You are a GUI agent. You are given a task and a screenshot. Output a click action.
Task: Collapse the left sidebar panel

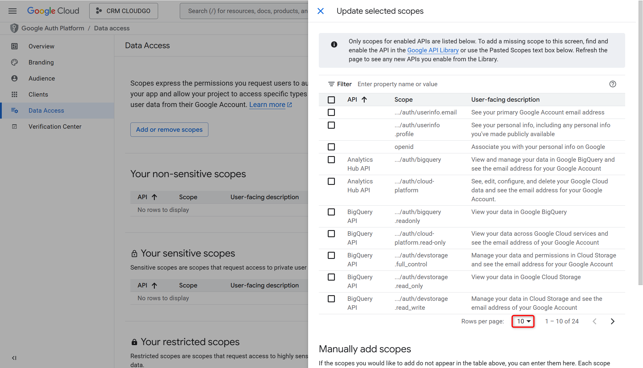tap(14, 358)
